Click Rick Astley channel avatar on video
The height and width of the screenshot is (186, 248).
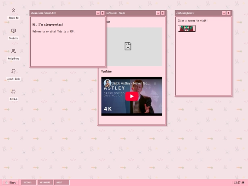click(x=107, y=83)
